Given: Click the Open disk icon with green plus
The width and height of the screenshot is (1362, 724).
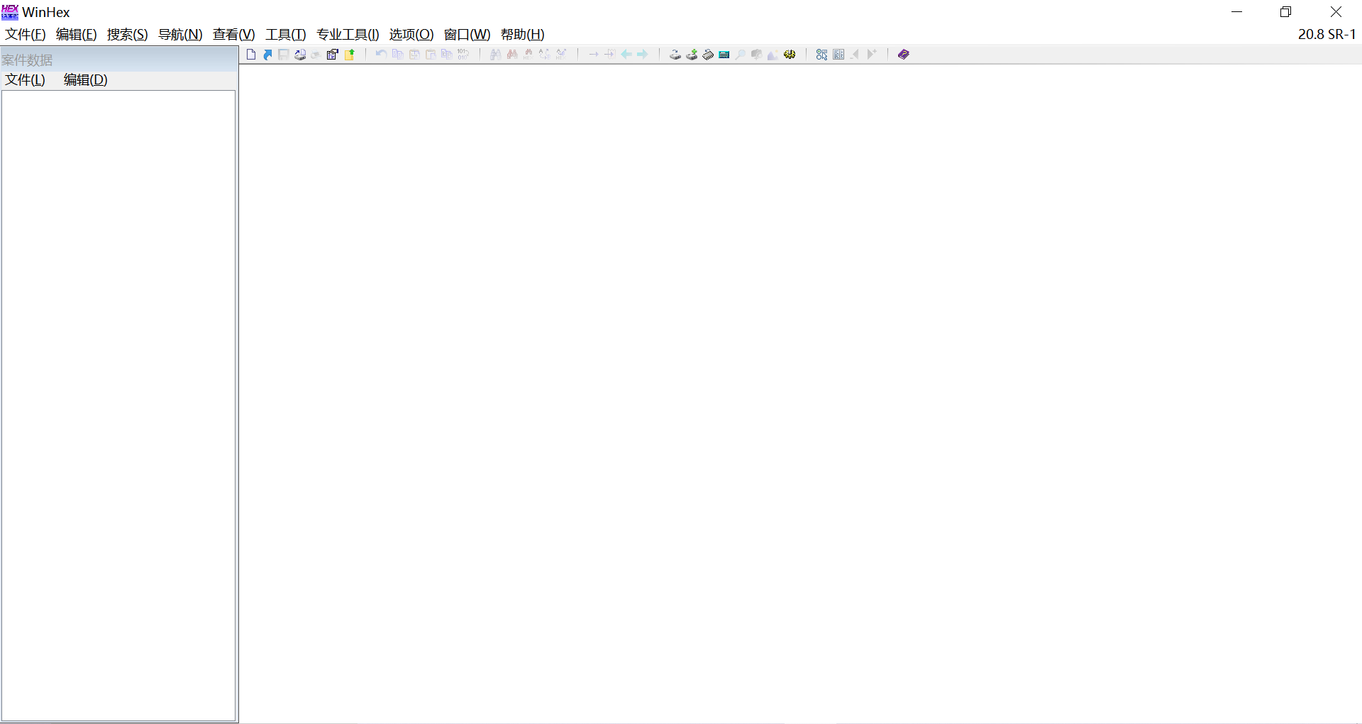Looking at the screenshot, I should tap(691, 55).
